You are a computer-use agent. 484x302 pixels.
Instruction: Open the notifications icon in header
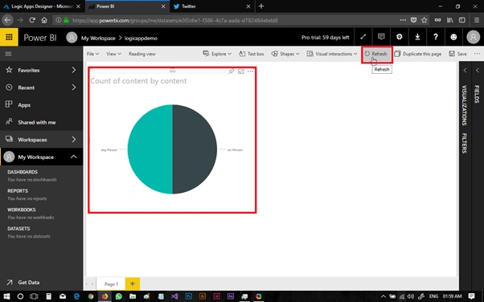coord(381,37)
